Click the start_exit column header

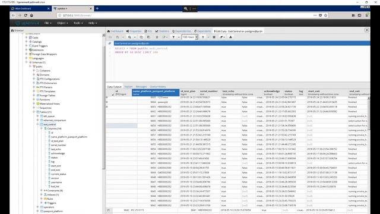click(x=328, y=93)
